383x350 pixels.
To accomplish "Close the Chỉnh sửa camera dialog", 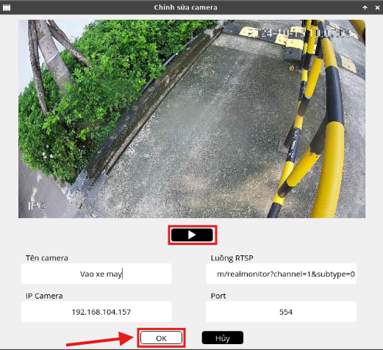I will pos(377,7).
